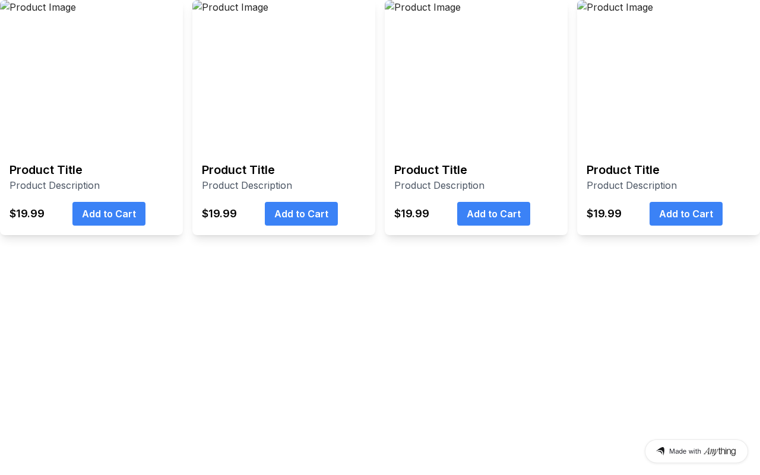The width and height of the screenshot is (760, 475).
Task: Click Add to Cart on fourth product
Action: 686,214
